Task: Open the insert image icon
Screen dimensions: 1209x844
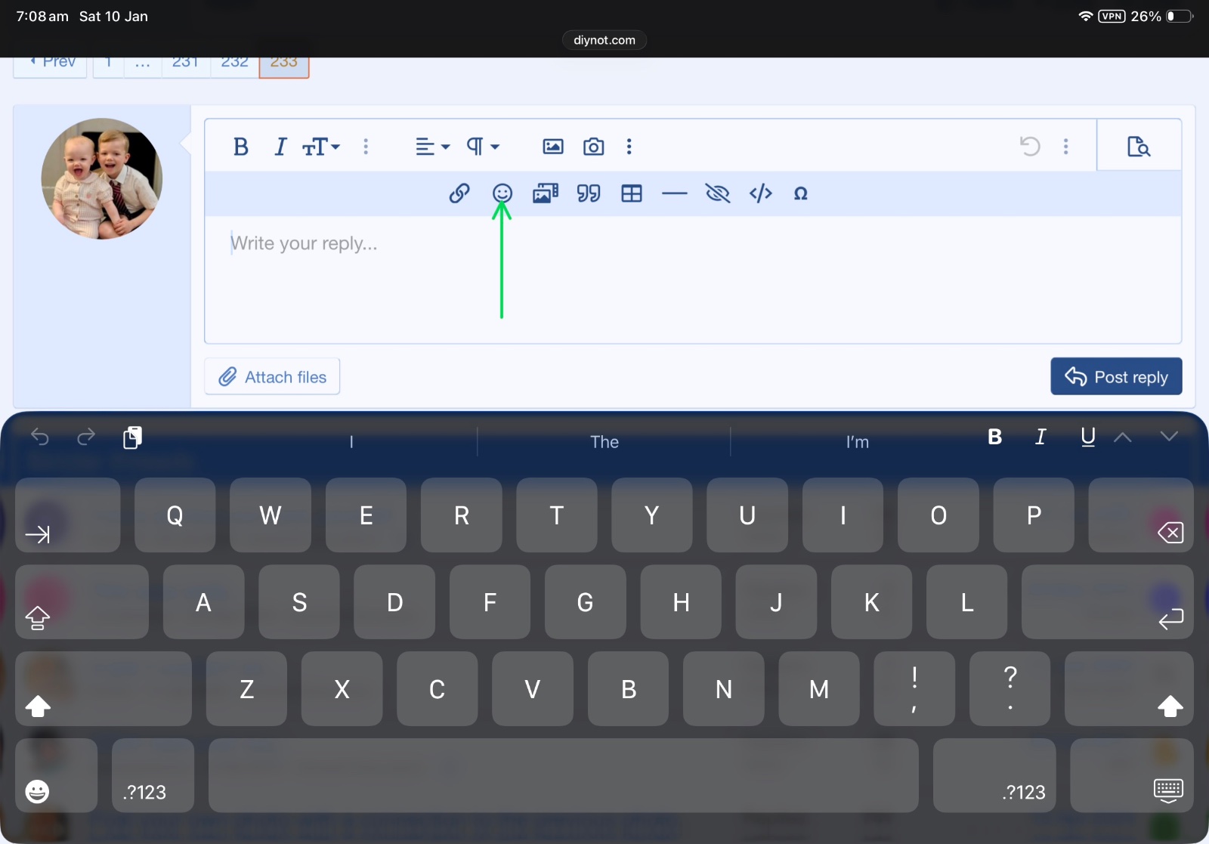Action: (553, 147)
